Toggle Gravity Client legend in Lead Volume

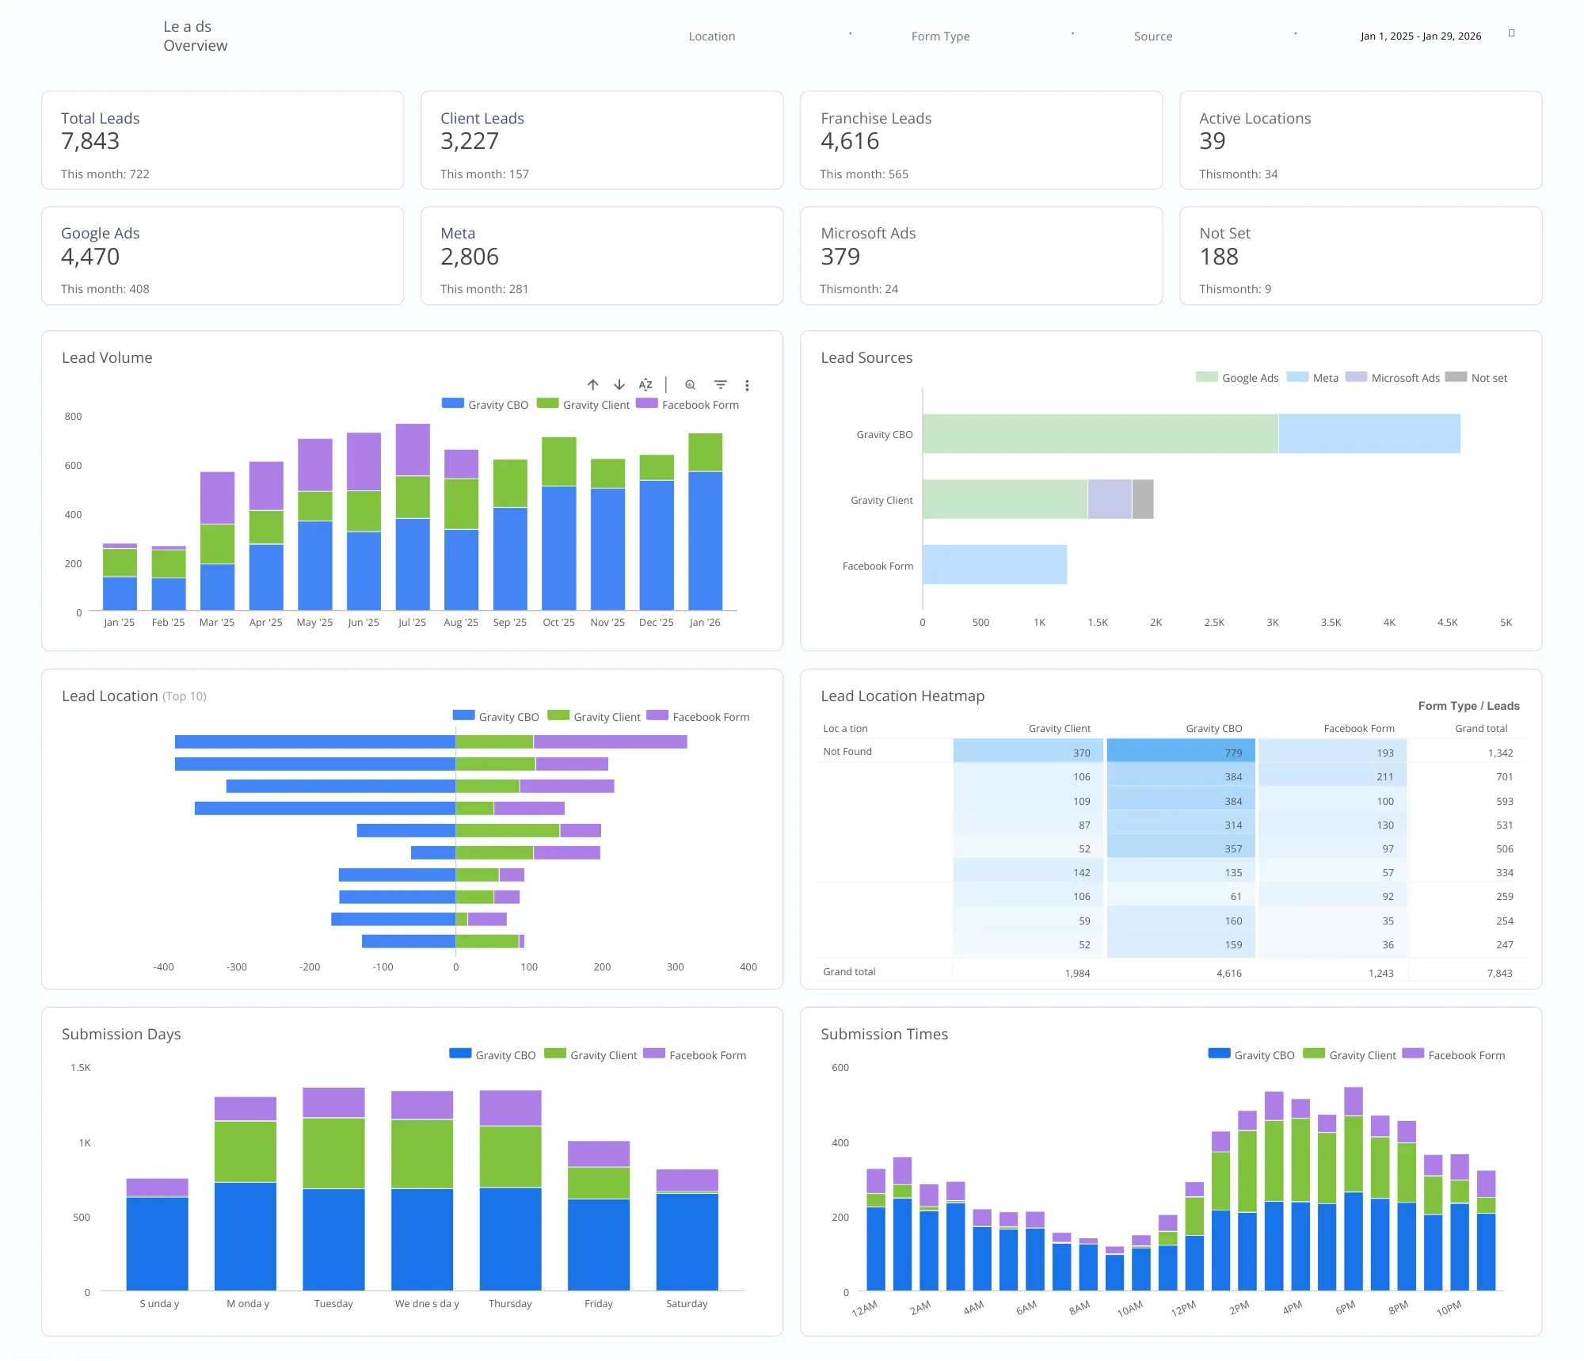(x=583, y=404)
